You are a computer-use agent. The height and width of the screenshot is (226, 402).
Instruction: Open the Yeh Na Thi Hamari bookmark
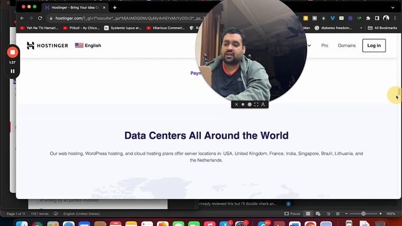(39, 28)
